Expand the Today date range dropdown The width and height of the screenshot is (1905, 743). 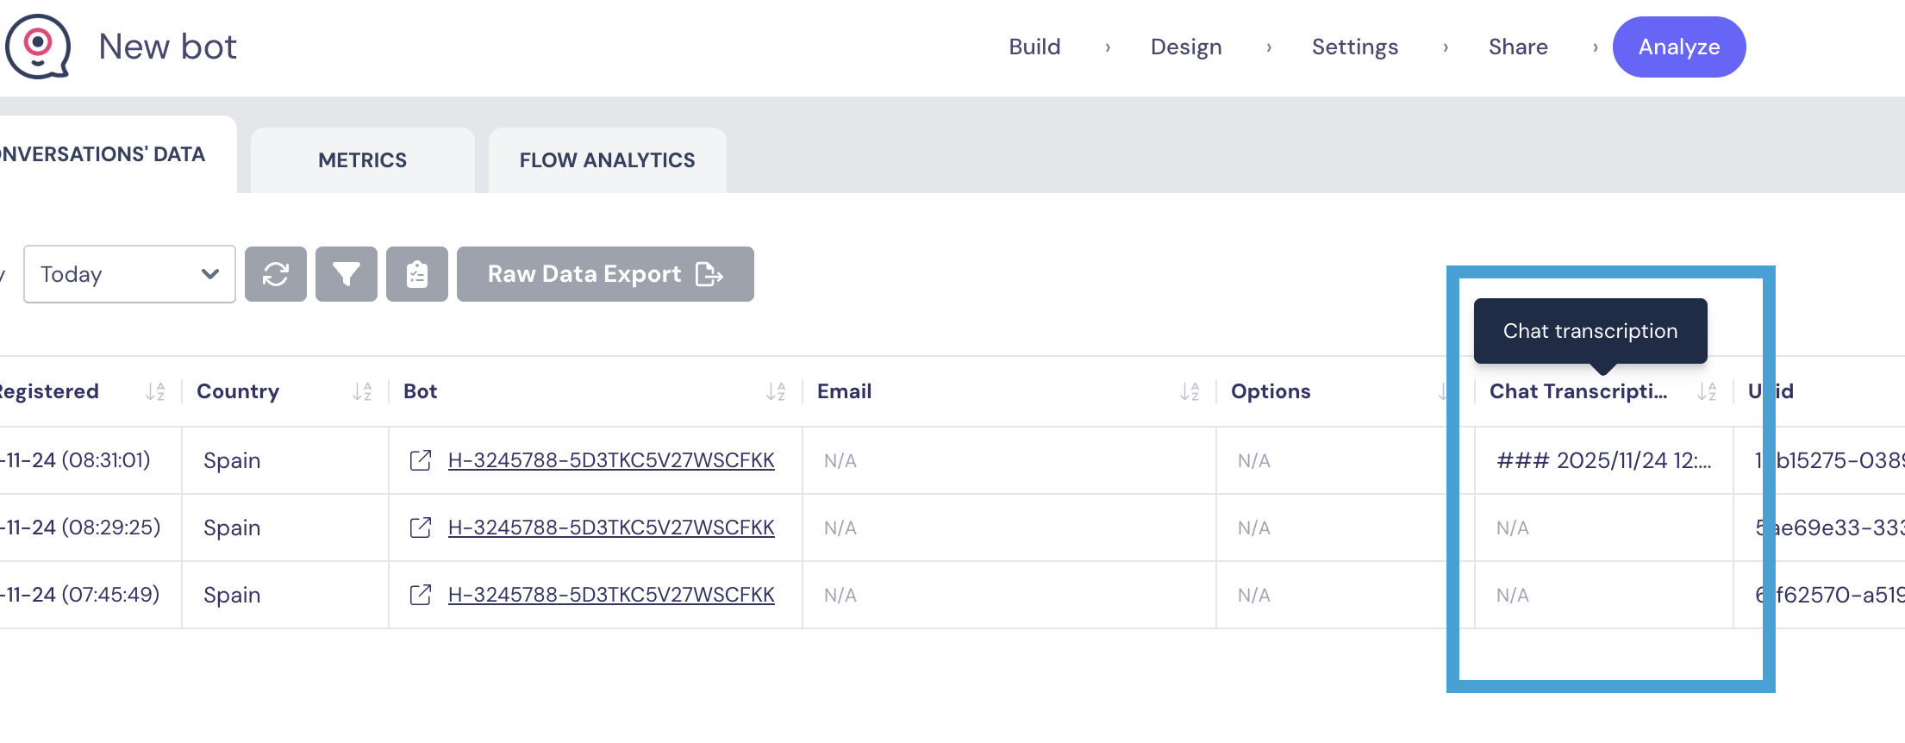pos(129,274)
